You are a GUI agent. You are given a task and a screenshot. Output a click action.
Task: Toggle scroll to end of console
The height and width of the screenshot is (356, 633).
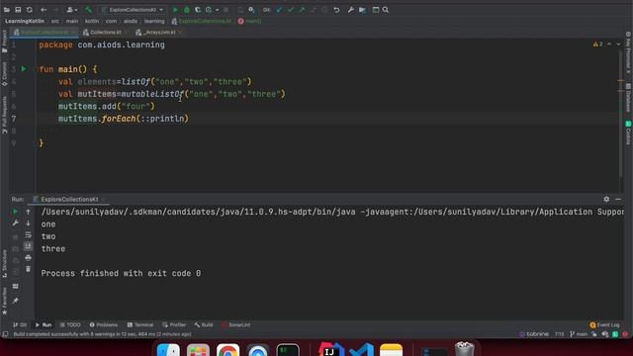[28, 246]
